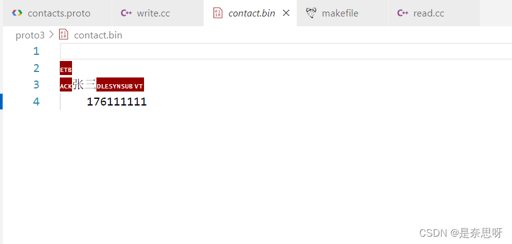Close the contact.bin editor tab
Image resolution: width=512 pixels, height=244 pixels.
(286, 13)
